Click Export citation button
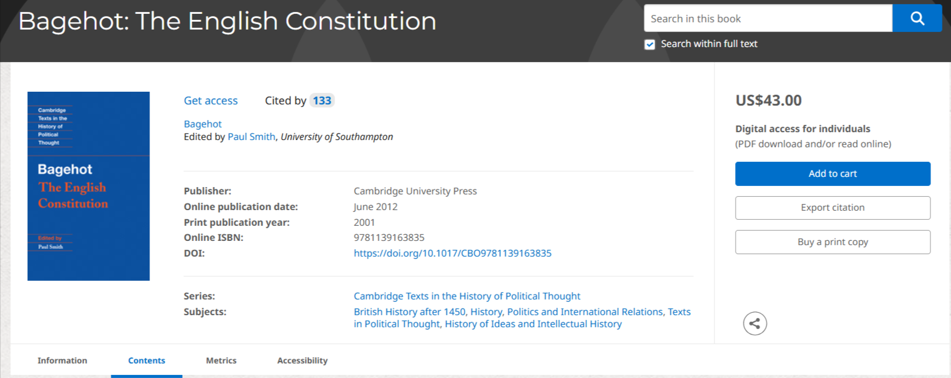This screenshot has width=951, height=378. point(833,208)
